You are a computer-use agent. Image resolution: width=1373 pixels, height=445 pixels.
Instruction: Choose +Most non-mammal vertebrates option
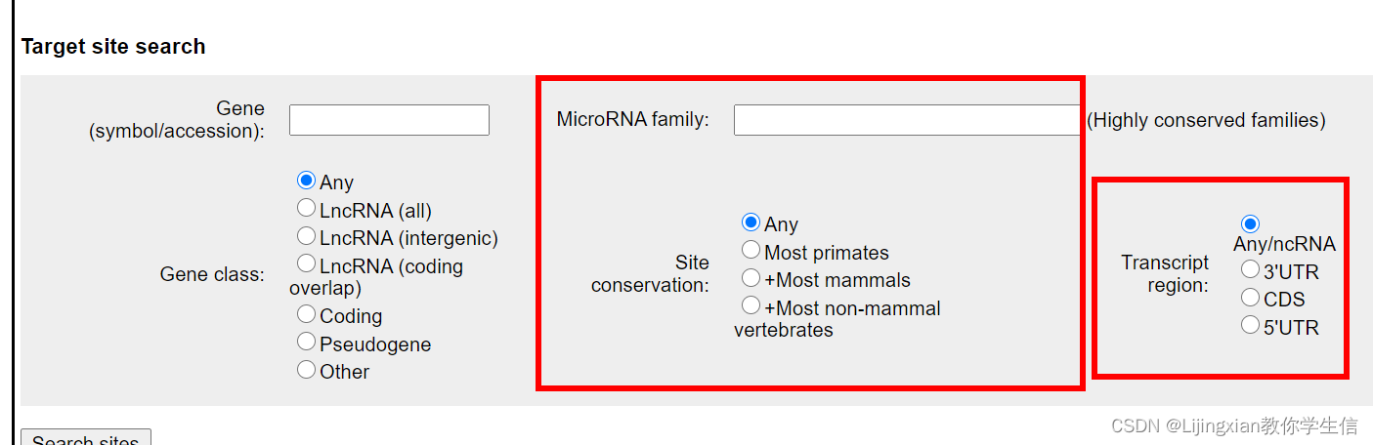pyautogui.click(x=751, y=306)
